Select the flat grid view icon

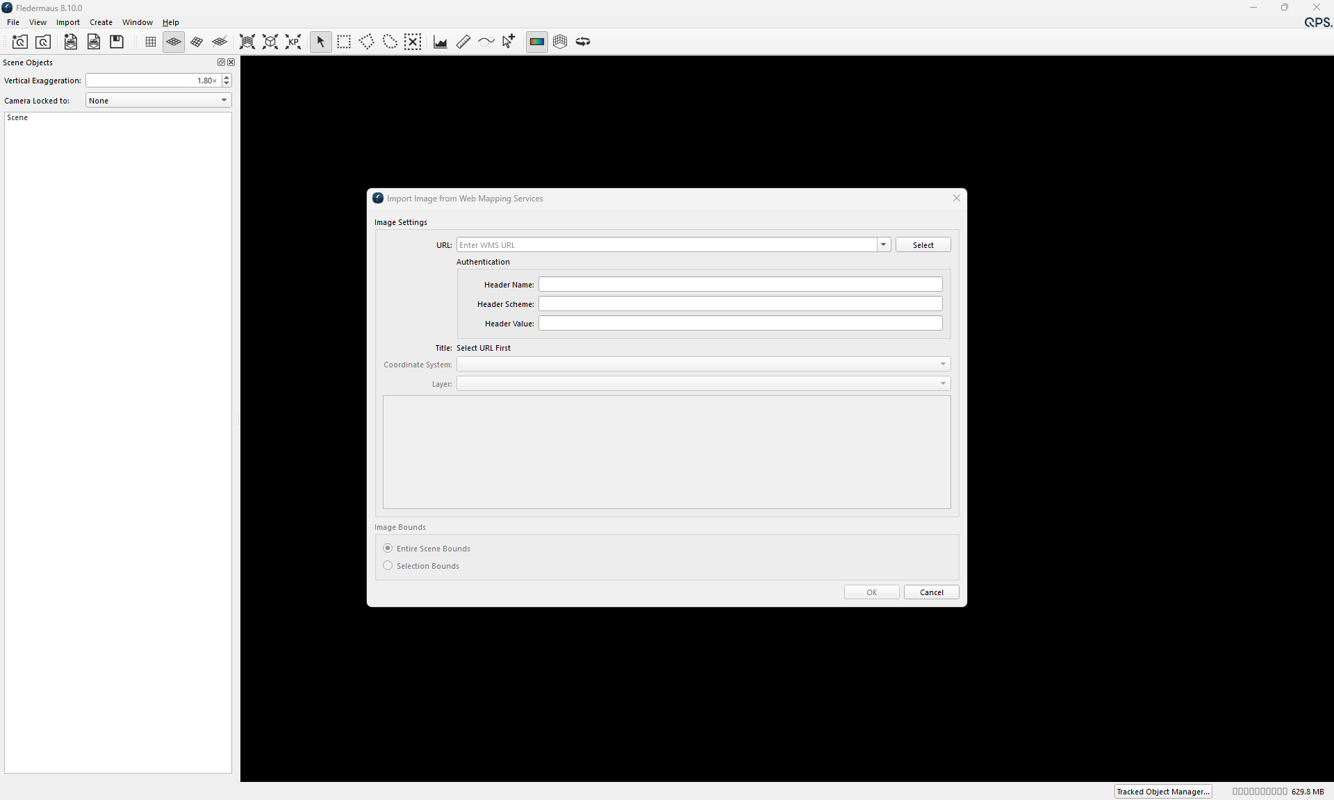pos(151,42)
